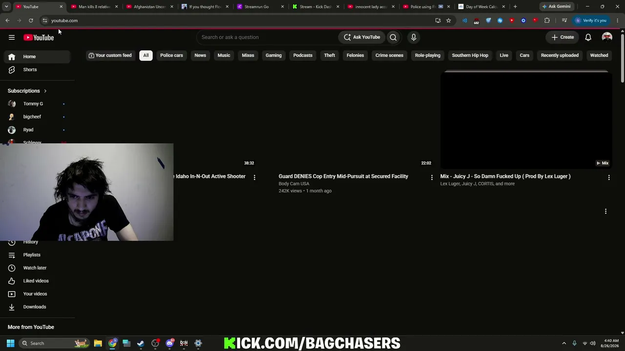The height and width of the screenshot is (351, 625).
Task: Select the Mixes filter chip
Action: click(248, 56)
